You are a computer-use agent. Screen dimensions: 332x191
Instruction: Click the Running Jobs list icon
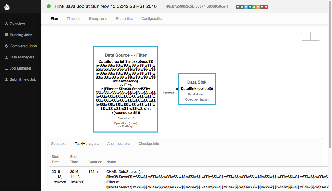[6, 35]
